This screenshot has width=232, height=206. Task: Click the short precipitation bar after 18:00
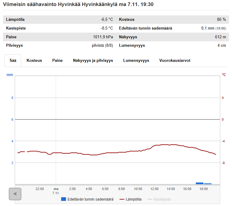(208, 183)
